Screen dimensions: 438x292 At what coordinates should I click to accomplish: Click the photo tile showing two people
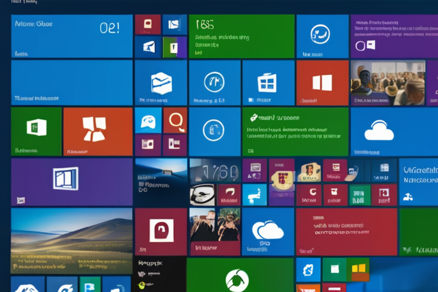tap(214, 231)
